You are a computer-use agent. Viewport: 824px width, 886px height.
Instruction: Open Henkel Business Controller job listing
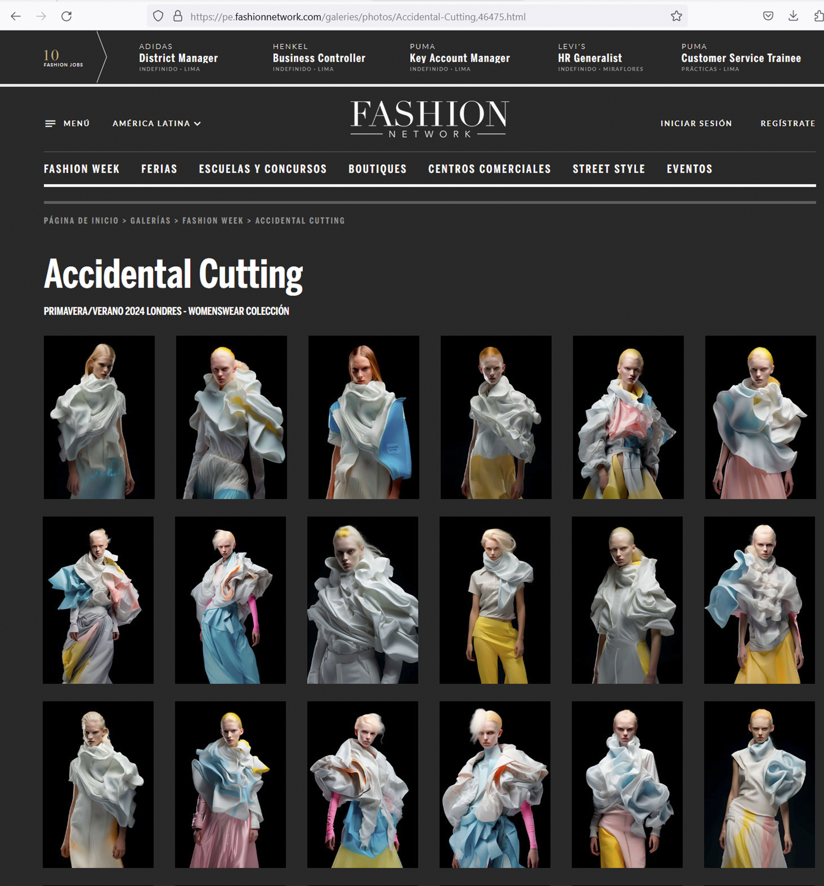[x=319, y=58]
